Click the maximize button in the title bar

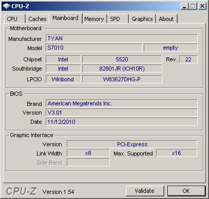tap(193, 6)
